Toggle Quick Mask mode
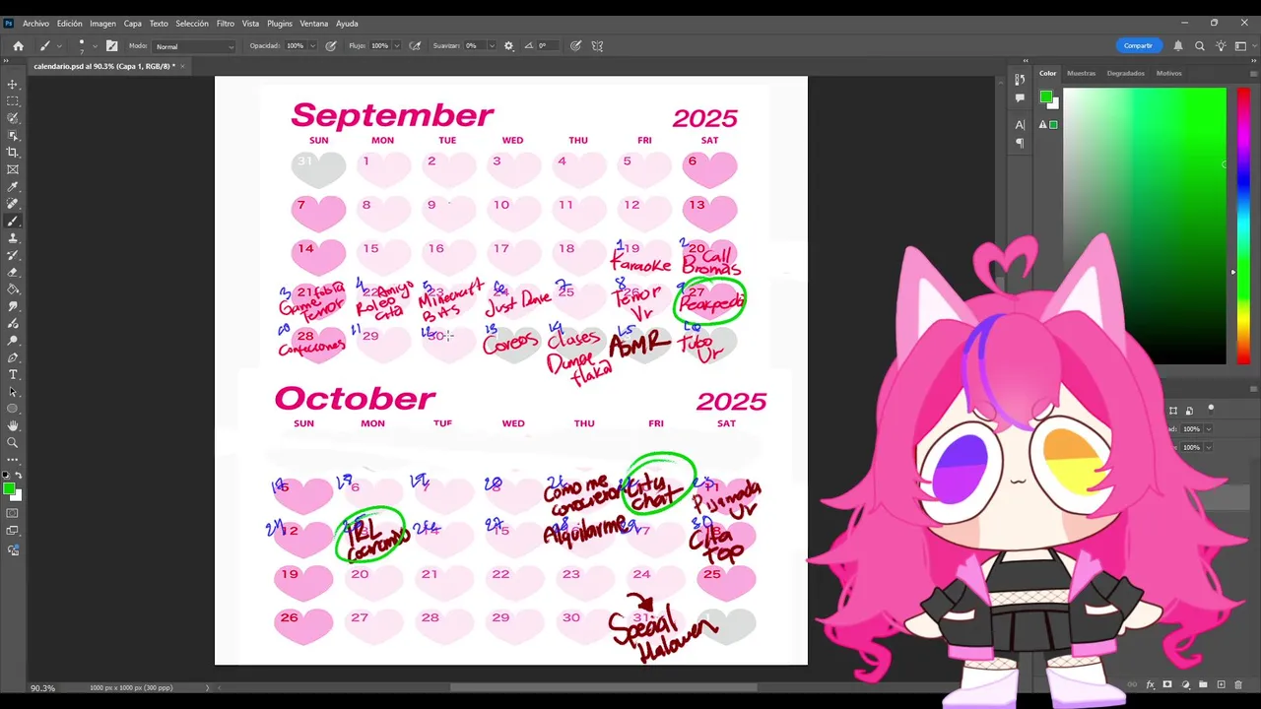Image resolution: width=1261 pixels, height=709 pixels. [13, 513]
